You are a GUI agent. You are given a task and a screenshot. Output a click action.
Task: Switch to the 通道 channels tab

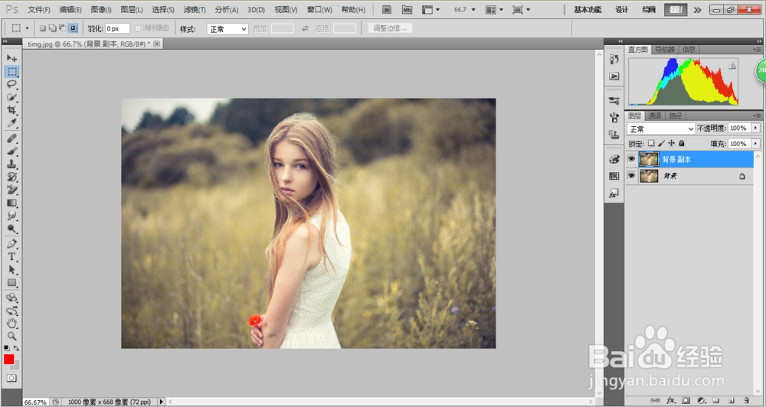tap(654, 116)
